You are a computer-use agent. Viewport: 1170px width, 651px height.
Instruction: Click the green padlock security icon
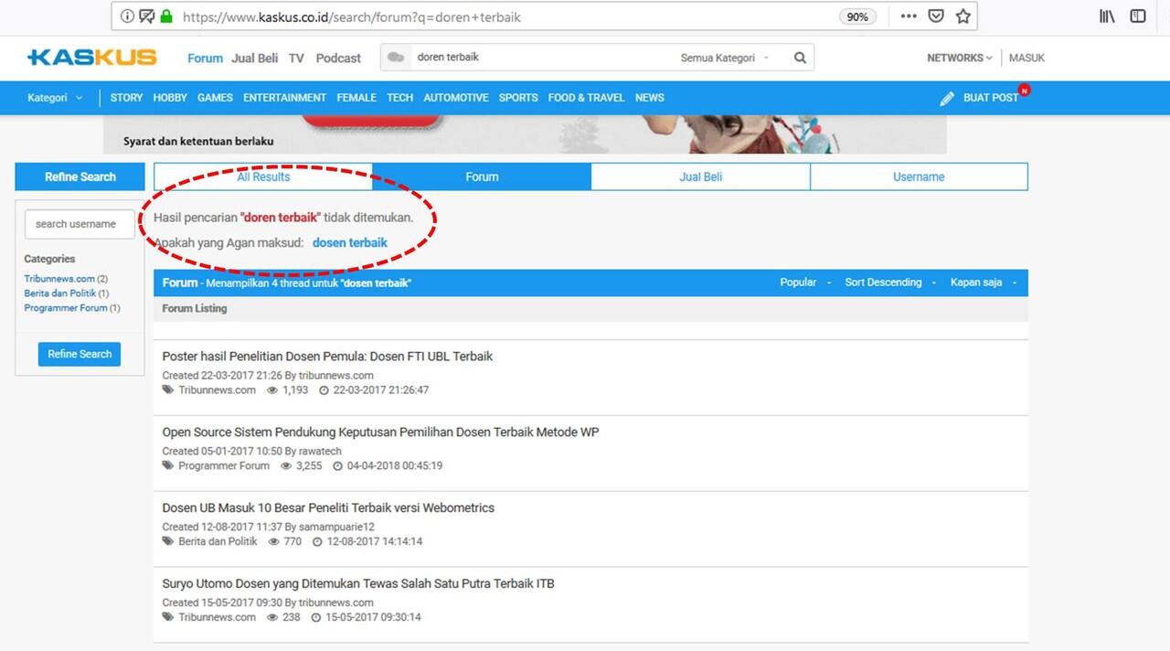pos(165,16)
